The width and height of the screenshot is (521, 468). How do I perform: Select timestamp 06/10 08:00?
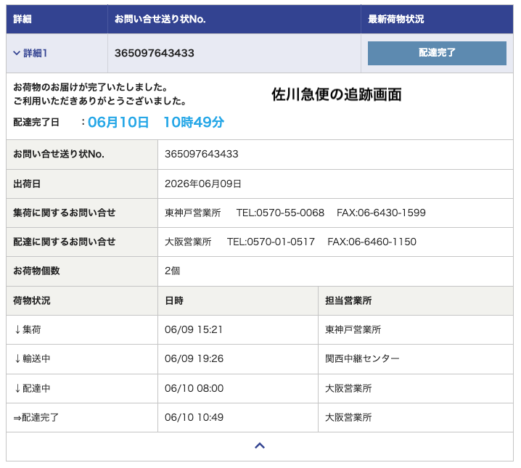click(194, 388)
